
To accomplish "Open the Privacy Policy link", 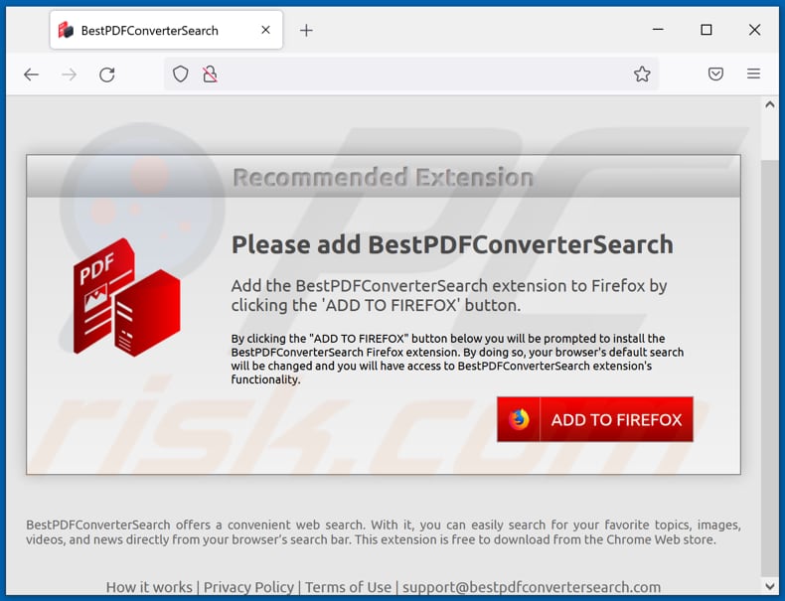I will (x=248, y=587).
